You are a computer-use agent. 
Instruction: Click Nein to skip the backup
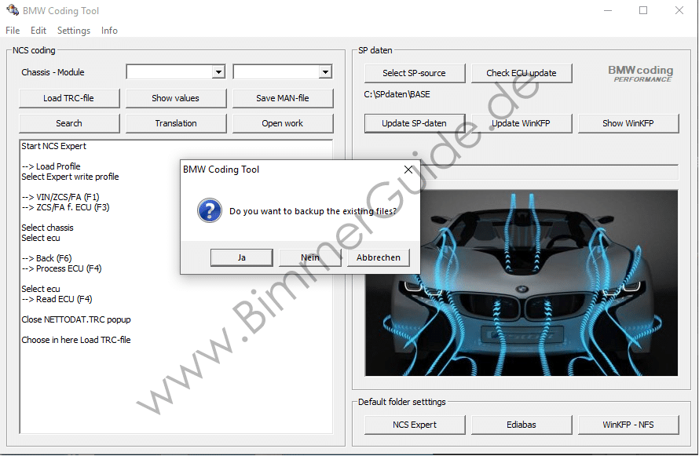coord(310,257)
